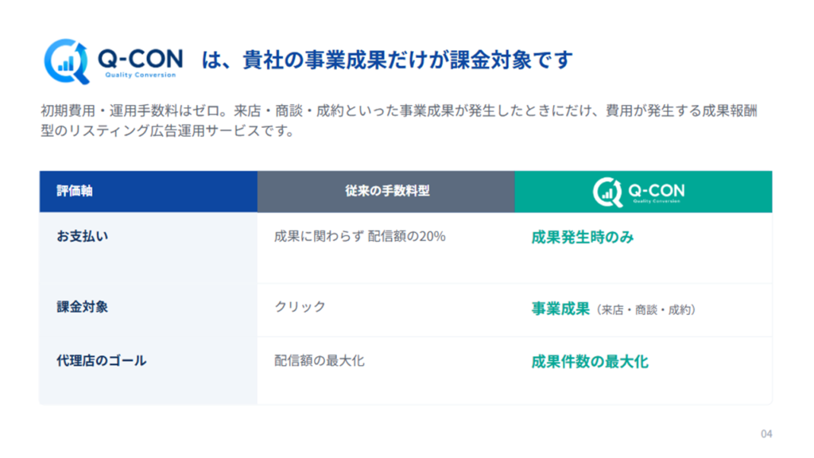Click the page number 04
The image size is (814, 458).
coord(766,434)
